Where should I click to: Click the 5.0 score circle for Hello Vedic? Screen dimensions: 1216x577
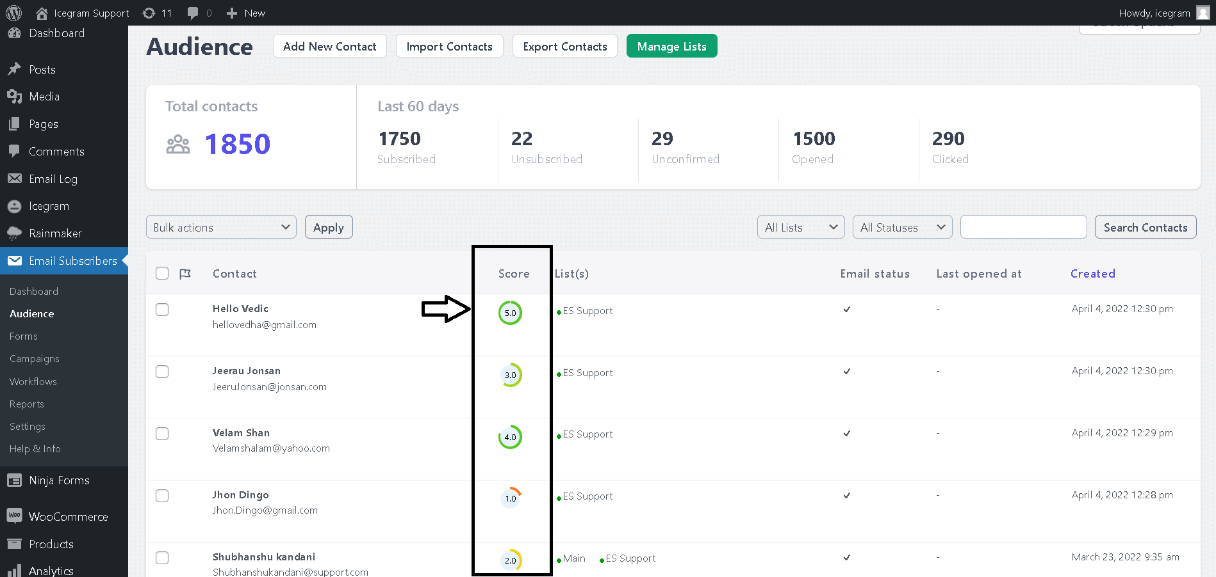(510, 313)
